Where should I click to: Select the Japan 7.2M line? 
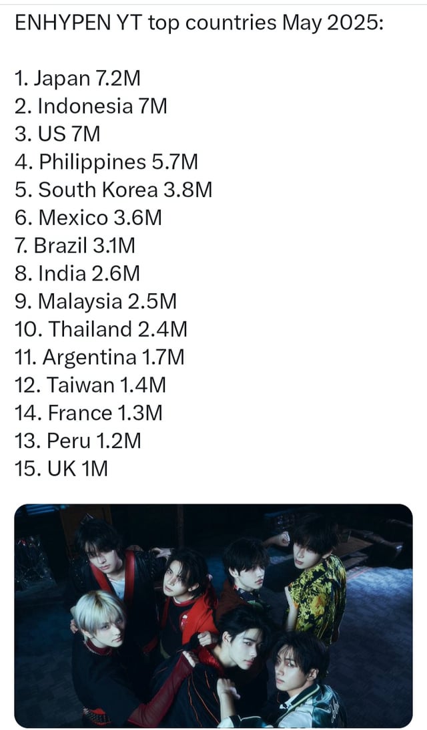click(x=77, y=78)
